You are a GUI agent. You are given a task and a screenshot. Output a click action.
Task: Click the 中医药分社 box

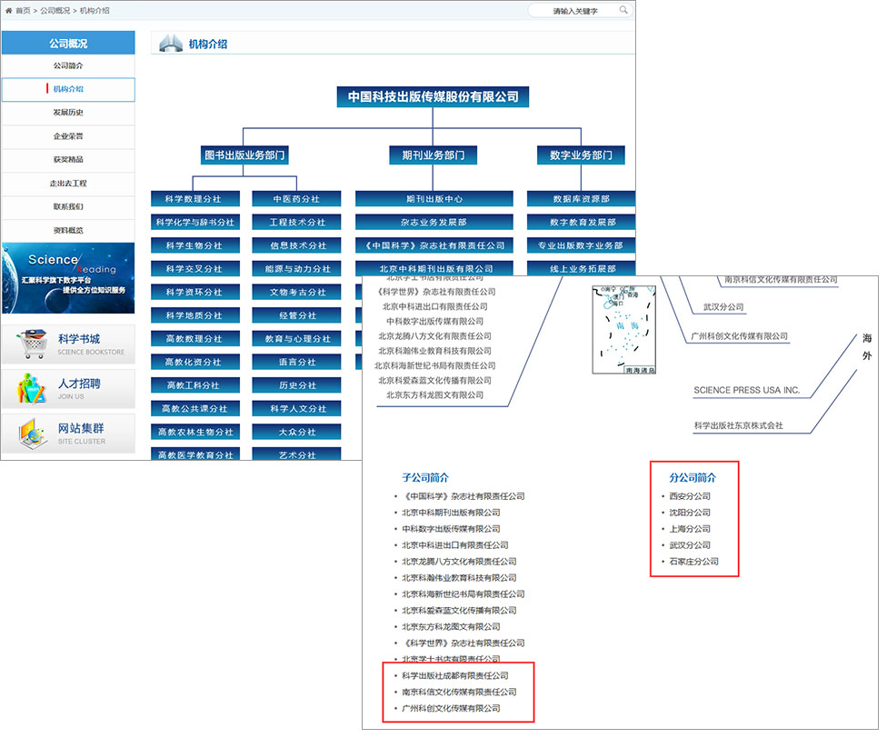tap(296, 199)
